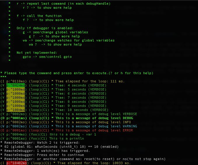
Task: Select 'wa -> see/change watches for global variables' line
Action: 69,41
